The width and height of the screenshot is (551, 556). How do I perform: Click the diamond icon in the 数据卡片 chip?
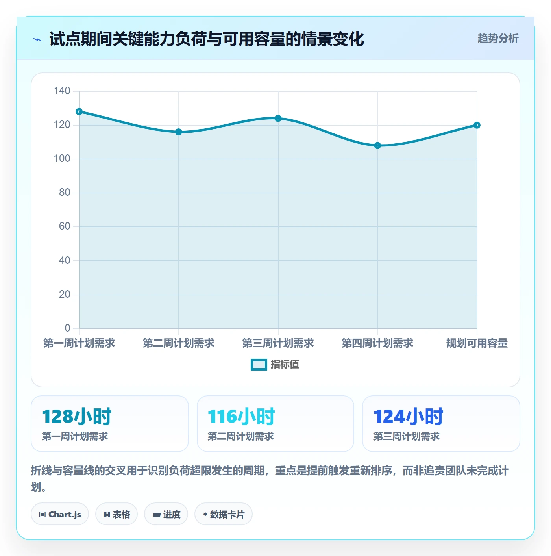[x=205, y=514]
